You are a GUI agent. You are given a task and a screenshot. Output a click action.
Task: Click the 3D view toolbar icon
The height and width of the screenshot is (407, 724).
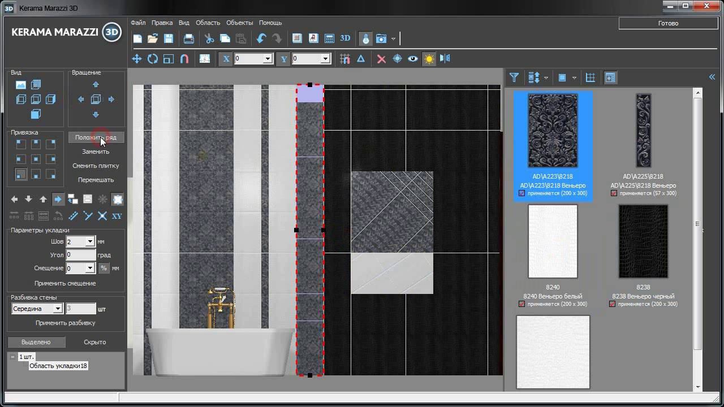pos(345,38)
